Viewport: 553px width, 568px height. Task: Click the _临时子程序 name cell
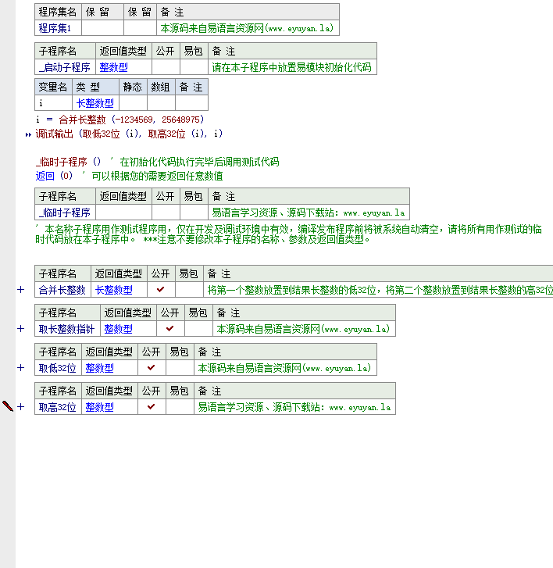click(65, 213)
